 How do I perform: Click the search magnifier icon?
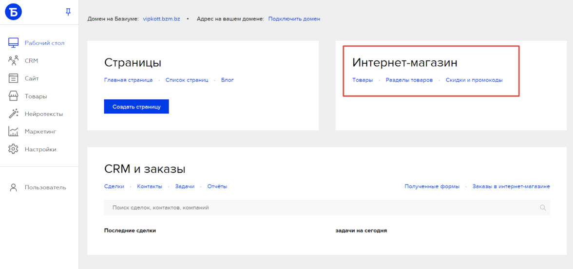point(543,208)
